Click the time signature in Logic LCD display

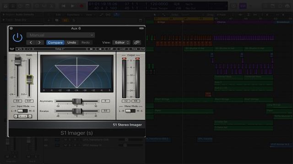click(176, 4)
